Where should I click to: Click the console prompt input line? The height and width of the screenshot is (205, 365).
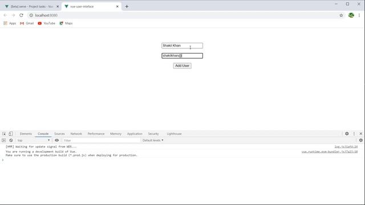pyautogui.click(x=182, y=160)
